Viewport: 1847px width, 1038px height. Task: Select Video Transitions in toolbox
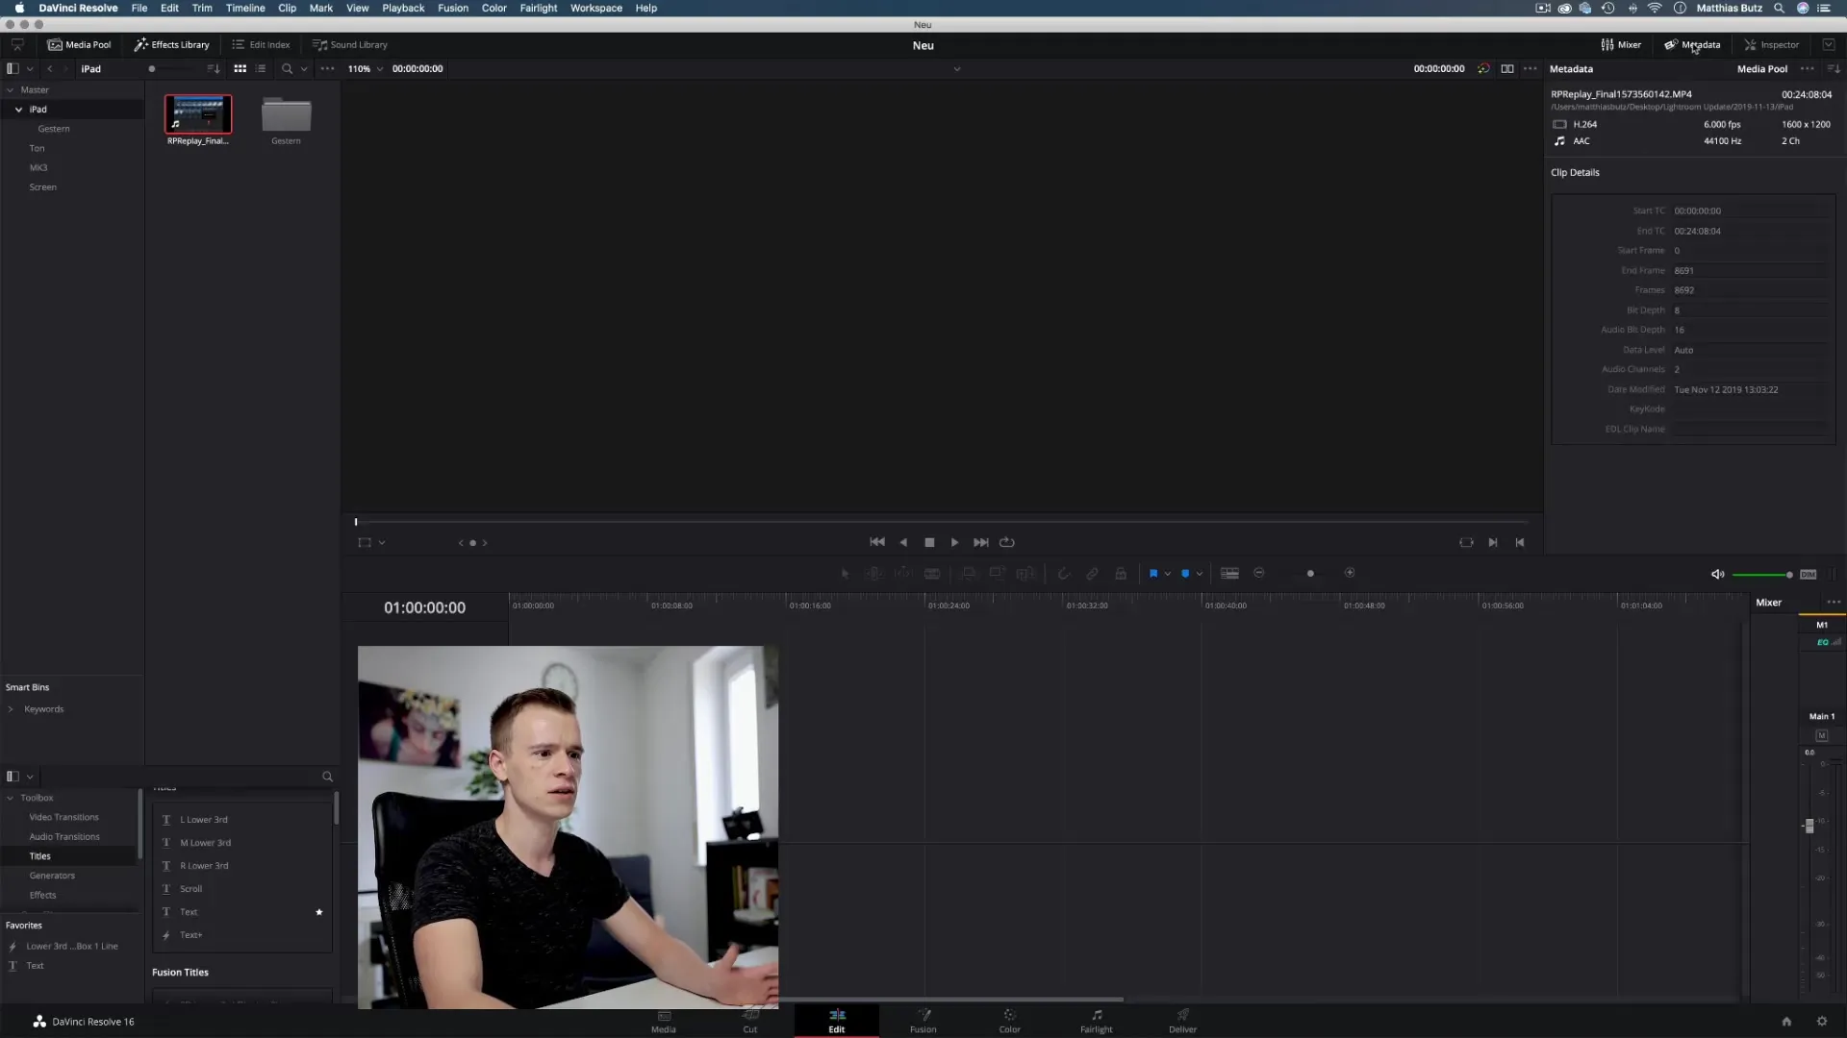point(63,817)
